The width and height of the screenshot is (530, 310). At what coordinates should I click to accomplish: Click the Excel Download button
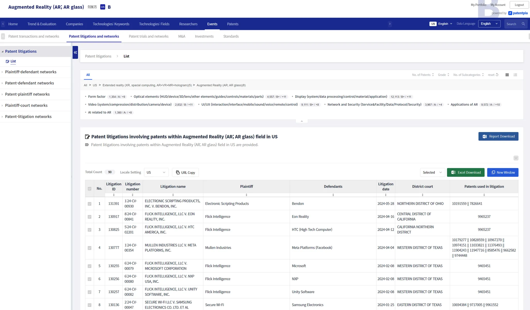466,173
